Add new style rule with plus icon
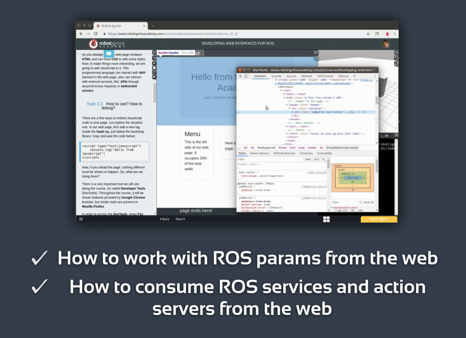Screen dimensions: 466x338 (x=323, y=159)
